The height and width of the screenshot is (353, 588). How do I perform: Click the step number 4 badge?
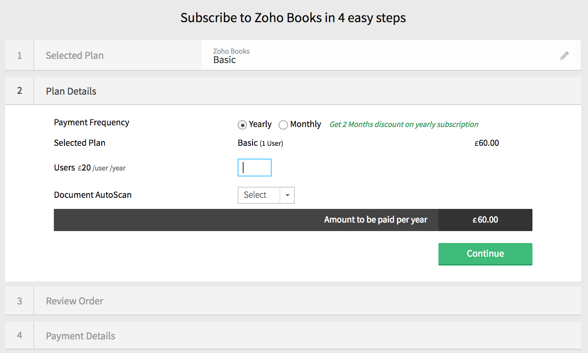click(19, 336)
